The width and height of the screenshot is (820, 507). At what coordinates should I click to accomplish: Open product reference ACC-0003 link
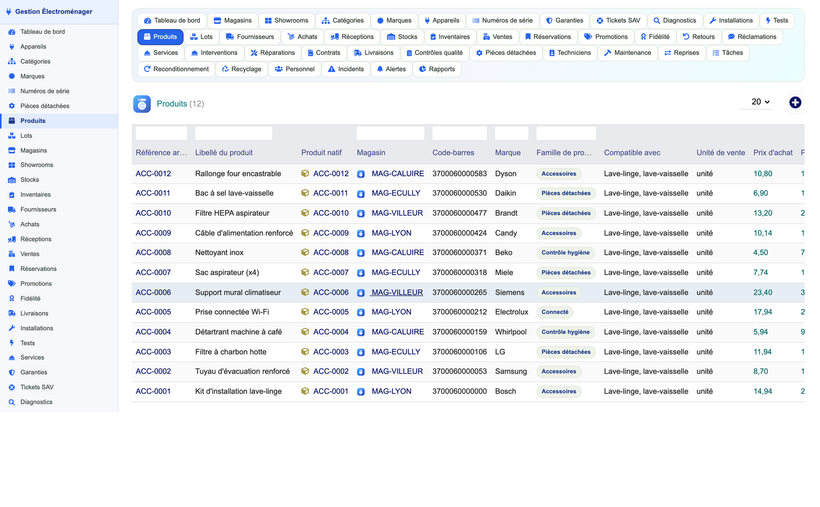point(153,352)
